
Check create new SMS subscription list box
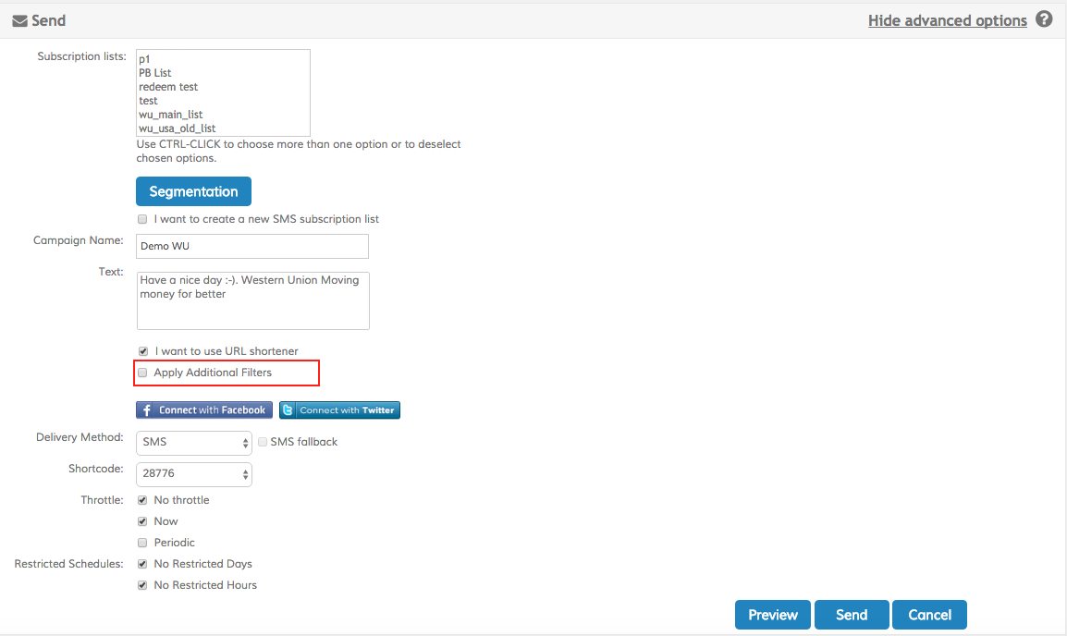tap(142, 219)
